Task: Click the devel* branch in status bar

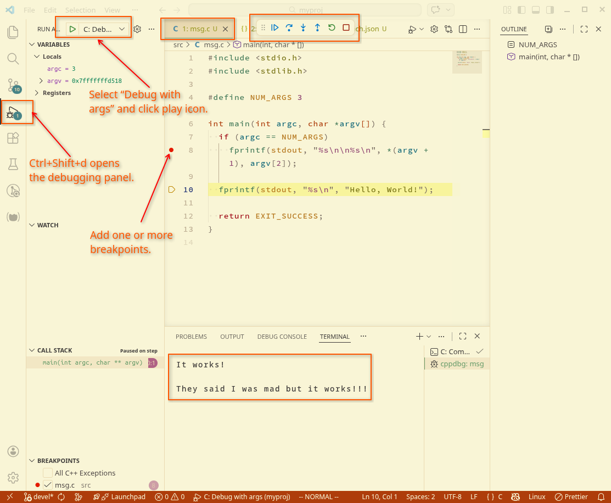Action: click(x=38, y=497)
